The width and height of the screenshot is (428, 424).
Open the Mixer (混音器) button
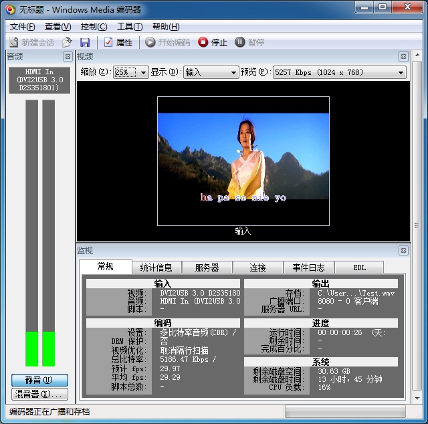[x=39, y=395]
